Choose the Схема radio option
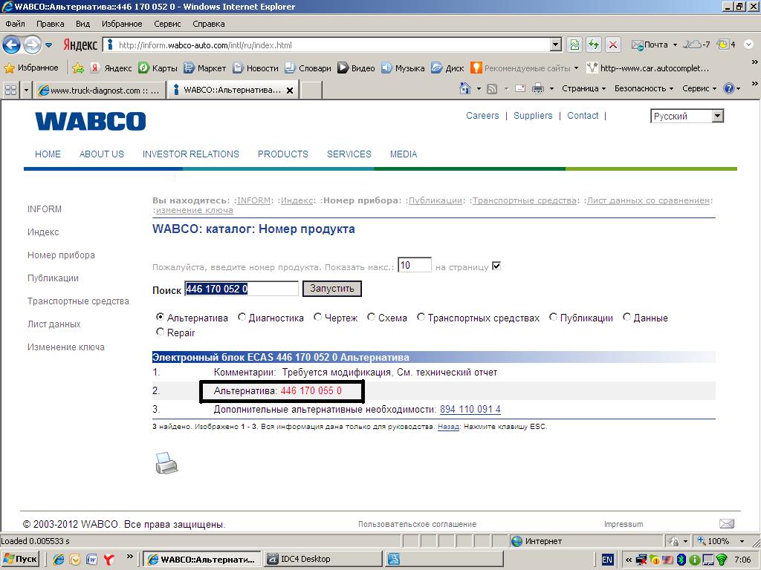Image resolution: width=761 pixels, height=570 pixels. (x=372, y=317)
